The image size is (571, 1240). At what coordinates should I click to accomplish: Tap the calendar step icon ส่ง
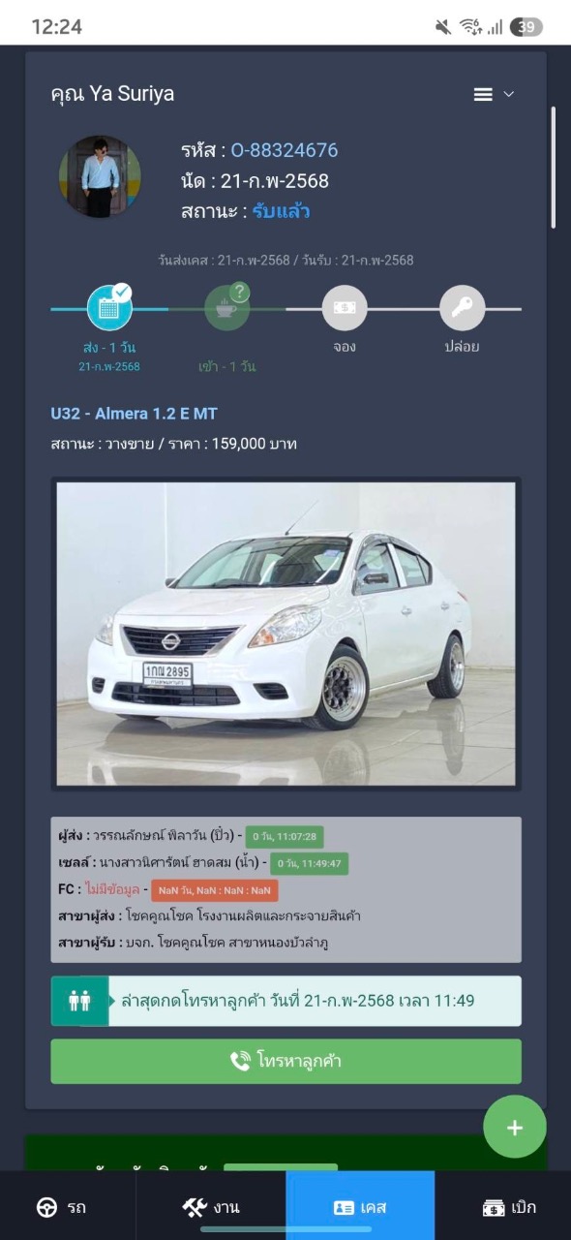pyautogui.click(x=109, y=308)
